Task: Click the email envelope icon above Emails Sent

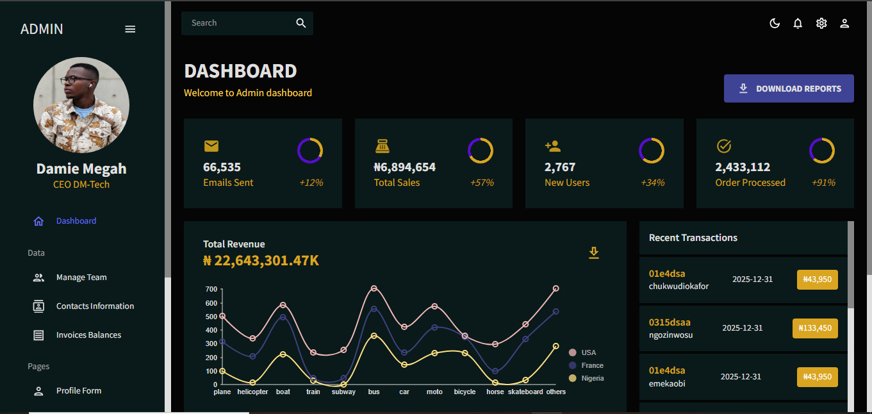Action: tap(211, 146)
